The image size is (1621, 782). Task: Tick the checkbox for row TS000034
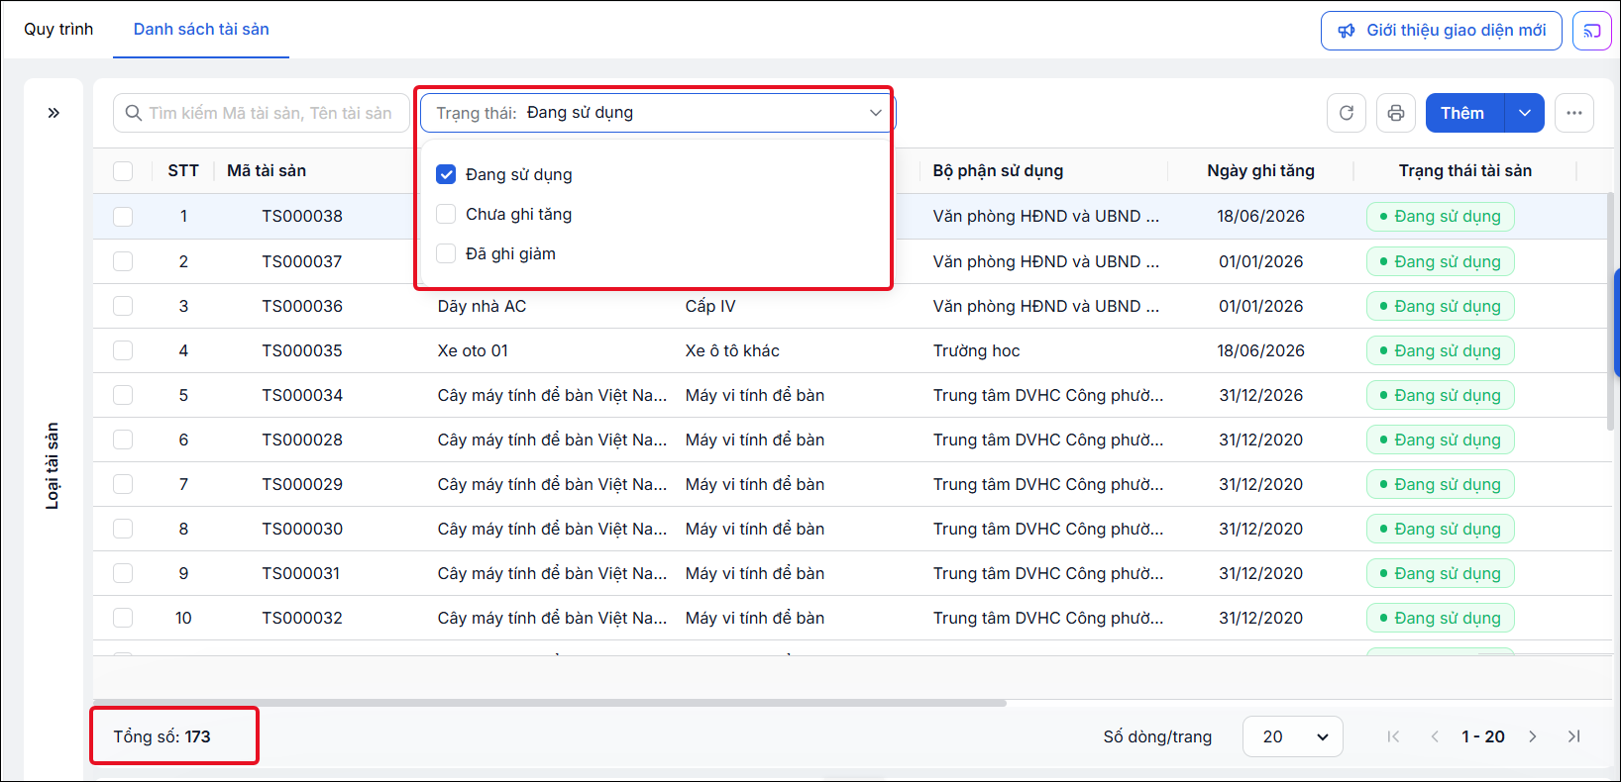tap(123, 395)
